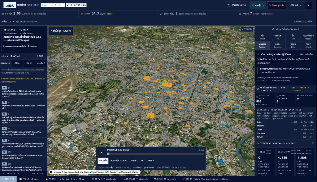Click the STORY pin icon in status bar
This screenshot has width=317, height=182.
coord(183,179)
